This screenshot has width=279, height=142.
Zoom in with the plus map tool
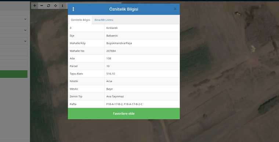35,6
